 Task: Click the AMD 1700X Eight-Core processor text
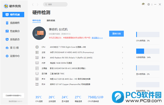68,47
